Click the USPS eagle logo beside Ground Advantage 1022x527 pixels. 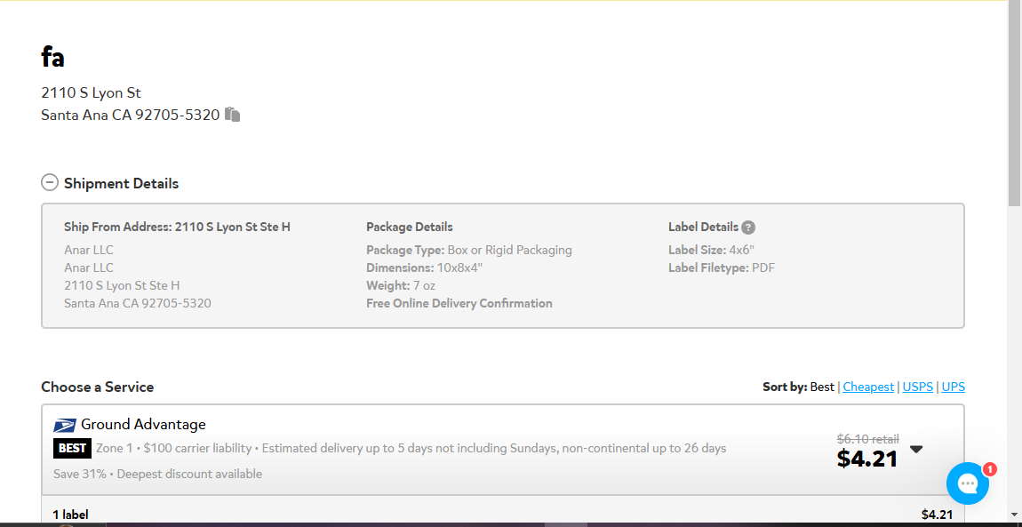click(x=65, y=426)
